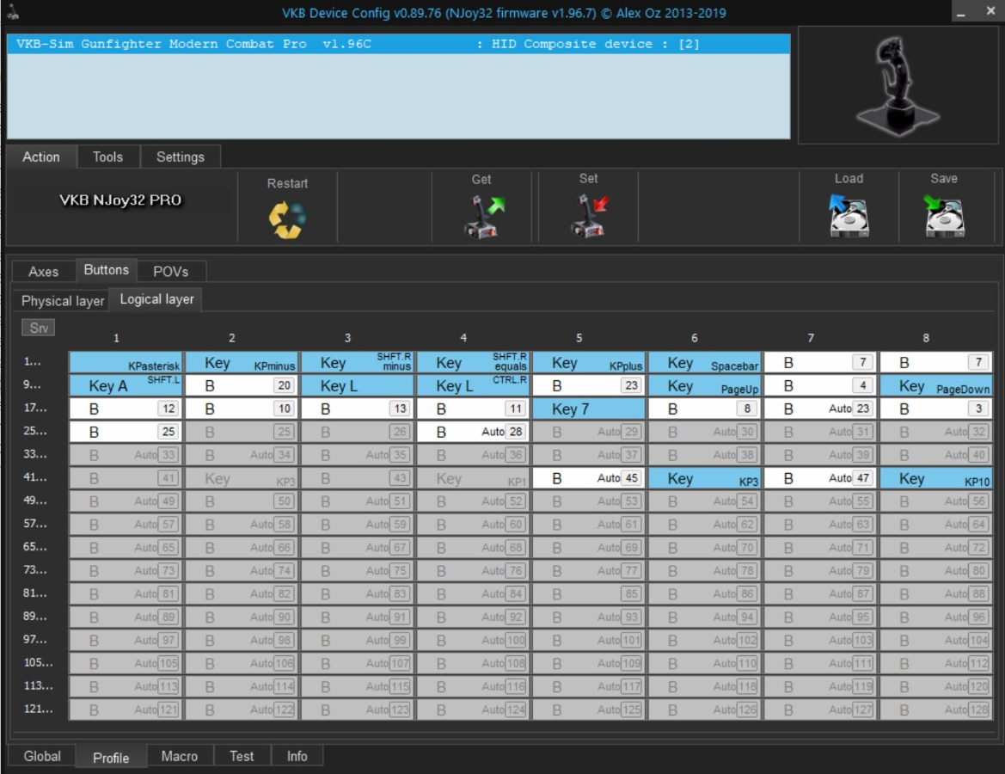Switch to the POVs tab

[170, 271]
